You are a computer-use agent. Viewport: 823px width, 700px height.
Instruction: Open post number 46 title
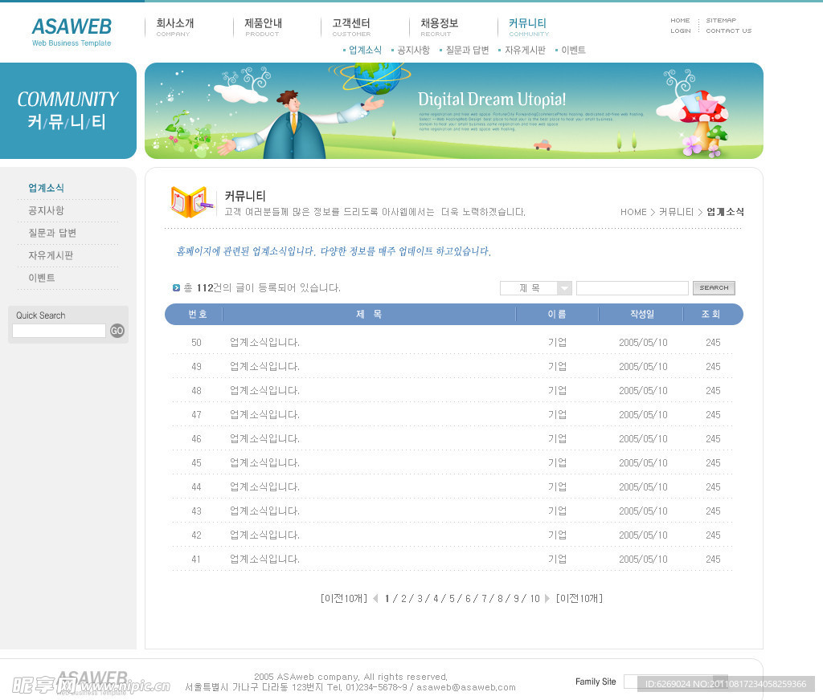264,439
